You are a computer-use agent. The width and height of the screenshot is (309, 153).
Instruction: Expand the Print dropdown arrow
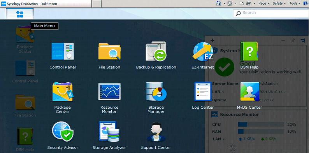(x=254, y=3)
